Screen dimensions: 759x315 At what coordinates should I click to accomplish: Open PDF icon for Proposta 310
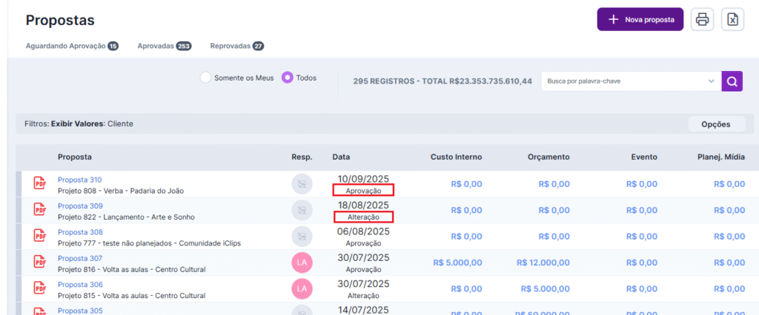pos(40,184)
